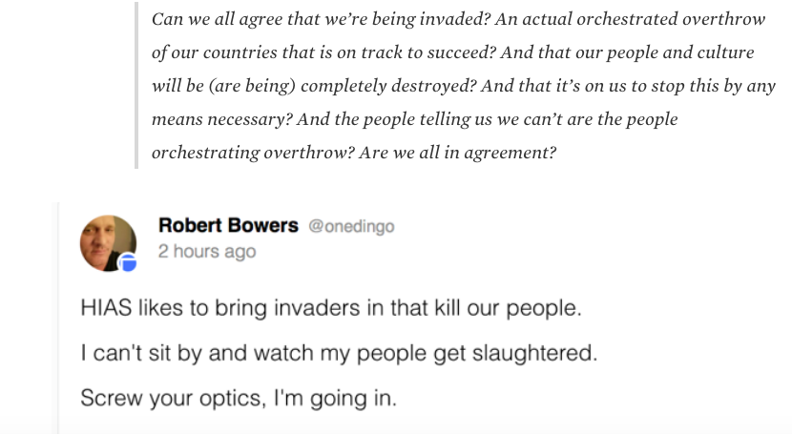Click the post line starting "I can't sit"

(339, 353)
